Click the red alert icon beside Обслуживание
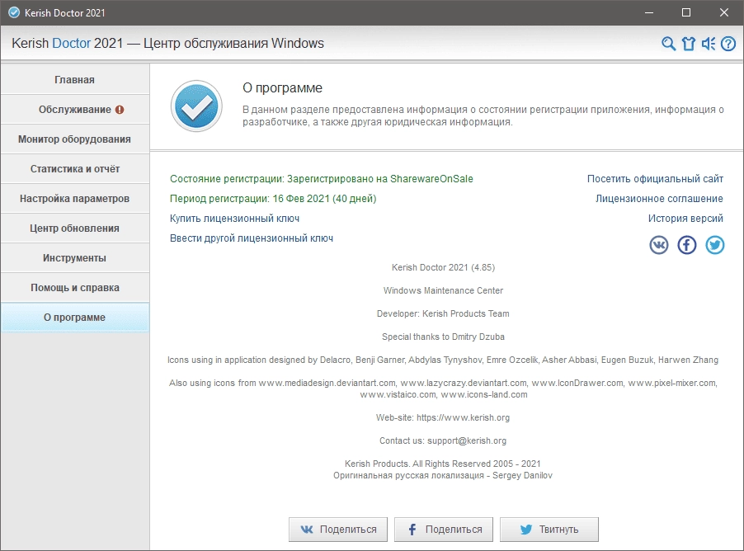Image resolution: width=744 pixels, height=551 pixels. 120,110
